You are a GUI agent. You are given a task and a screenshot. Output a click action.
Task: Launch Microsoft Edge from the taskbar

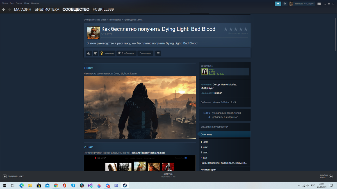coord(22,186)
